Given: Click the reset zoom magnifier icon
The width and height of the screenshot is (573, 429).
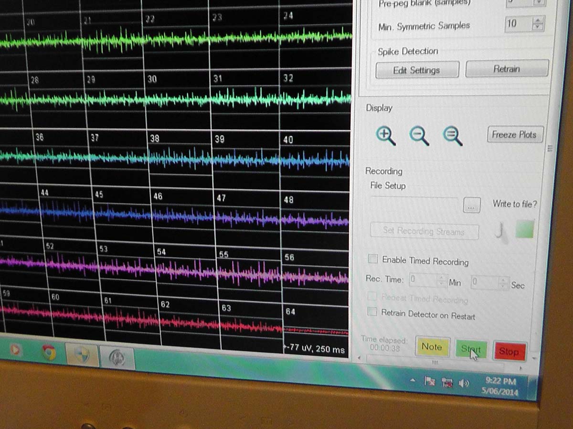Looking at the screenshot, I should pos(452,136).
